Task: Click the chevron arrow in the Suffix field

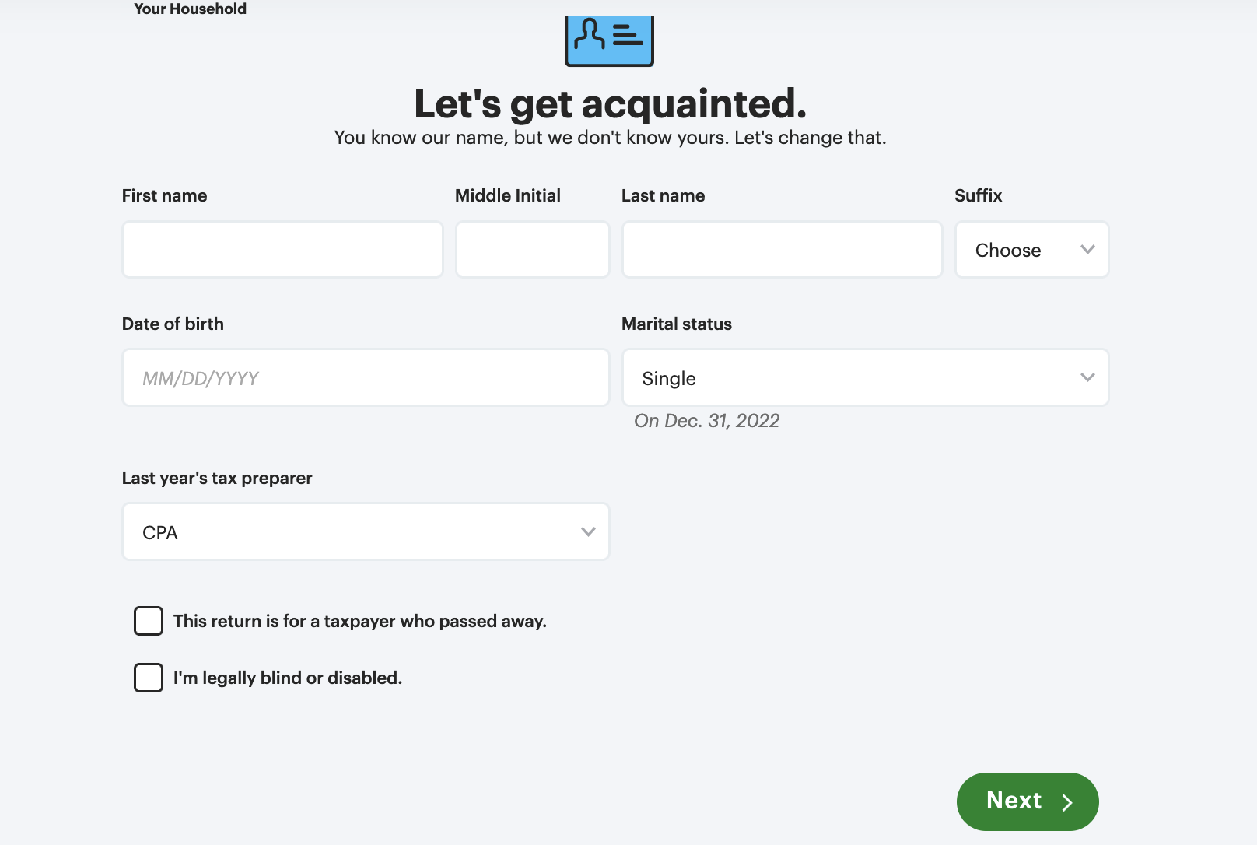Action: [1087, 250]
